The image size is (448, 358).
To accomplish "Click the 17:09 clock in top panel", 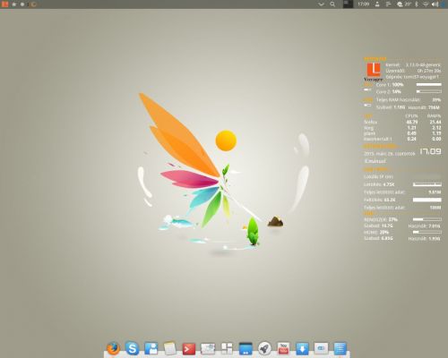I will point(363,4).
